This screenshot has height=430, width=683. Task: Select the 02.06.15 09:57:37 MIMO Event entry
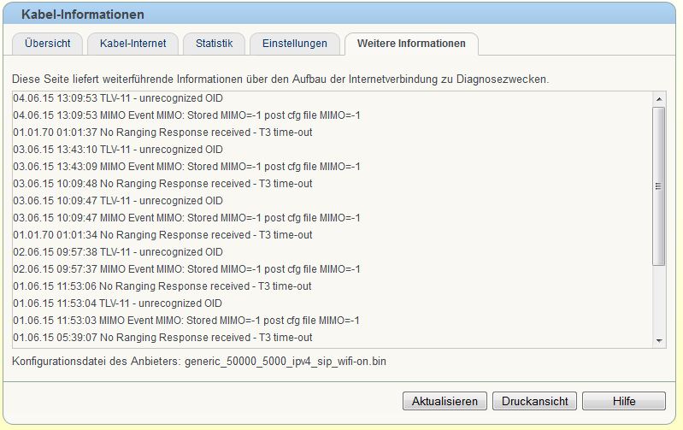[186, 269]
